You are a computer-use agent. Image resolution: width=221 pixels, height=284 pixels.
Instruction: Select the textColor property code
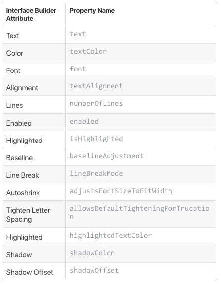tap(88, 52)
